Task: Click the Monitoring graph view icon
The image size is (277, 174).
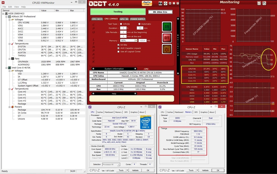Action: (x=259, y=3)
